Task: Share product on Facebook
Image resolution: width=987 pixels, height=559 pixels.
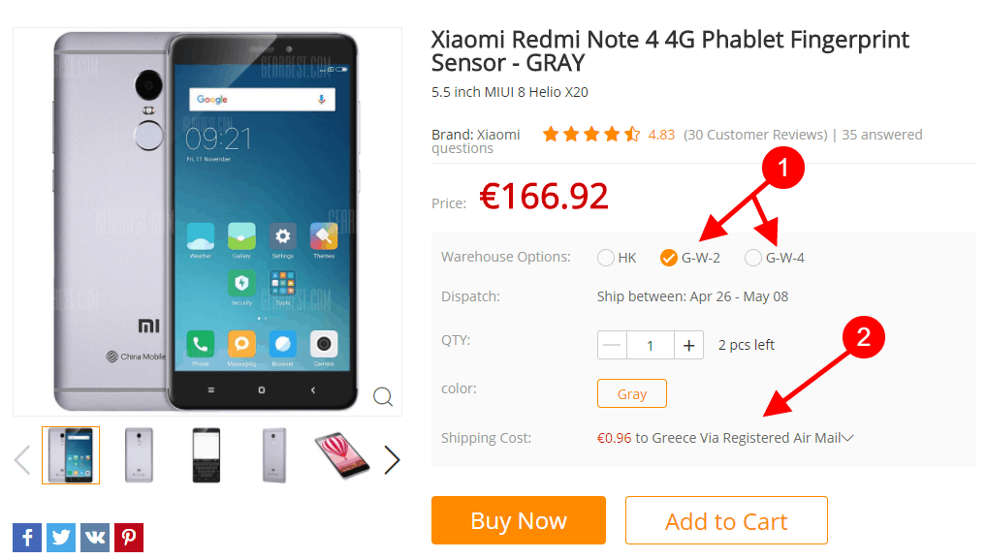Action: [27, 537]
